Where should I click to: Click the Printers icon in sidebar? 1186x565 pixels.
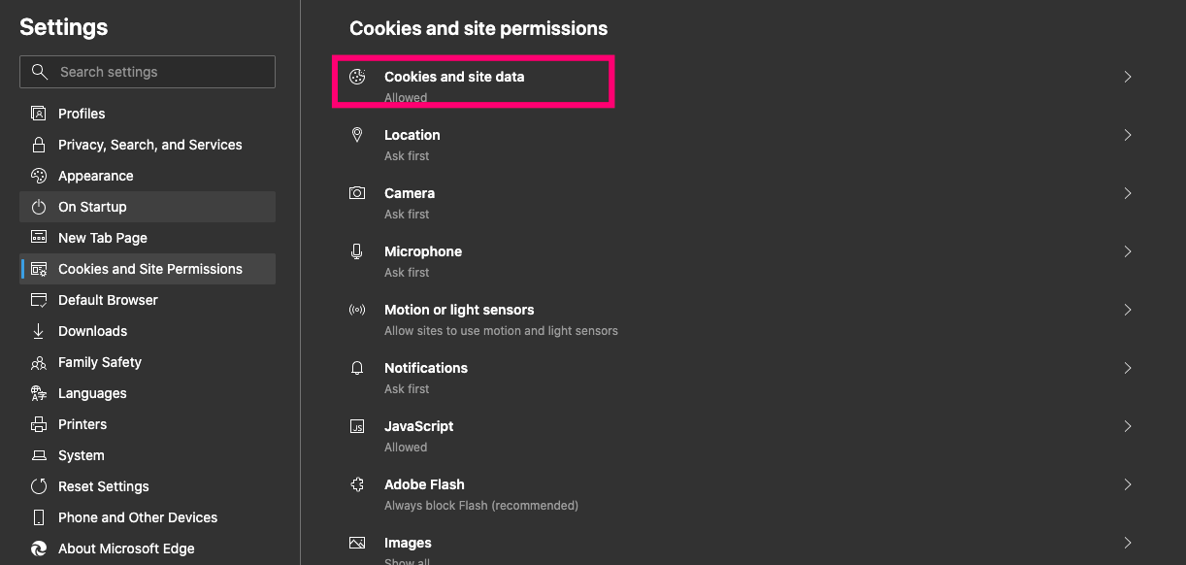(39, 424)
